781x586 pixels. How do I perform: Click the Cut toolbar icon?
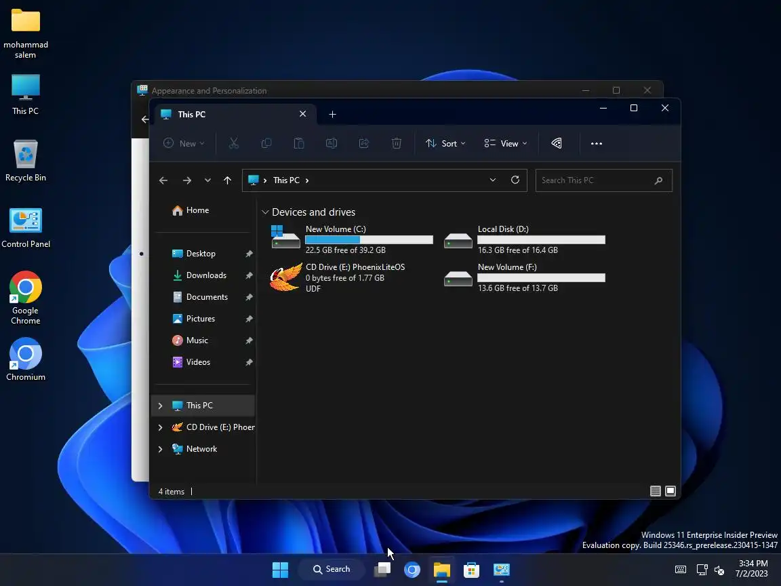pos(234,144)
